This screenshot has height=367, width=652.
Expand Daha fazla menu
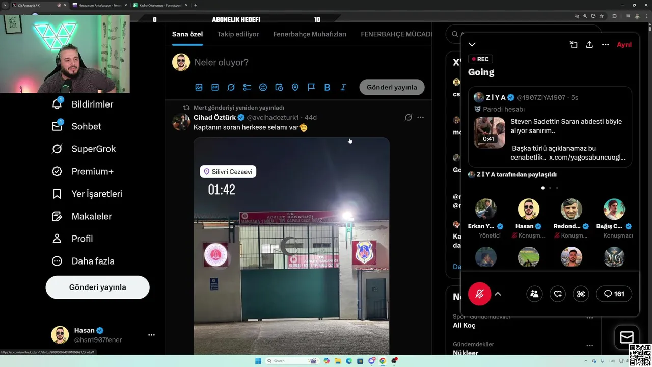(x=83, y=261)
